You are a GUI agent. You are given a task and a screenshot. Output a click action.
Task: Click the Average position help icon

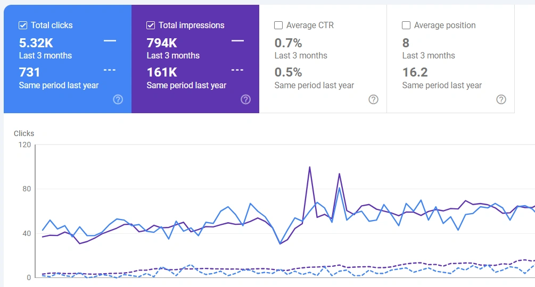click(501, 99)
